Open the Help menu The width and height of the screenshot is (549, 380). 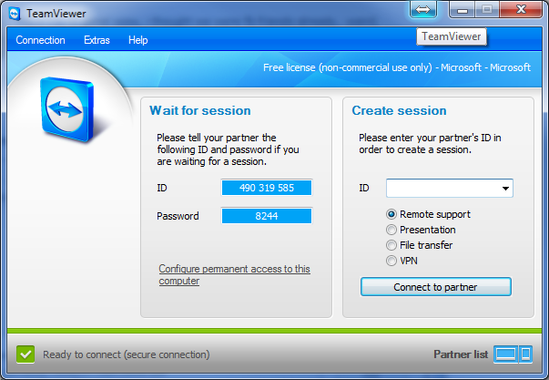point(138,40)
